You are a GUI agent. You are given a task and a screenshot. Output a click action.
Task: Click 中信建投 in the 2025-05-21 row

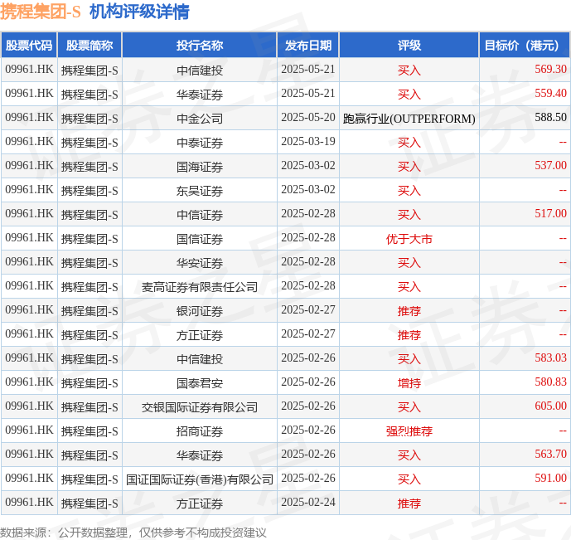tap(200, 71)
